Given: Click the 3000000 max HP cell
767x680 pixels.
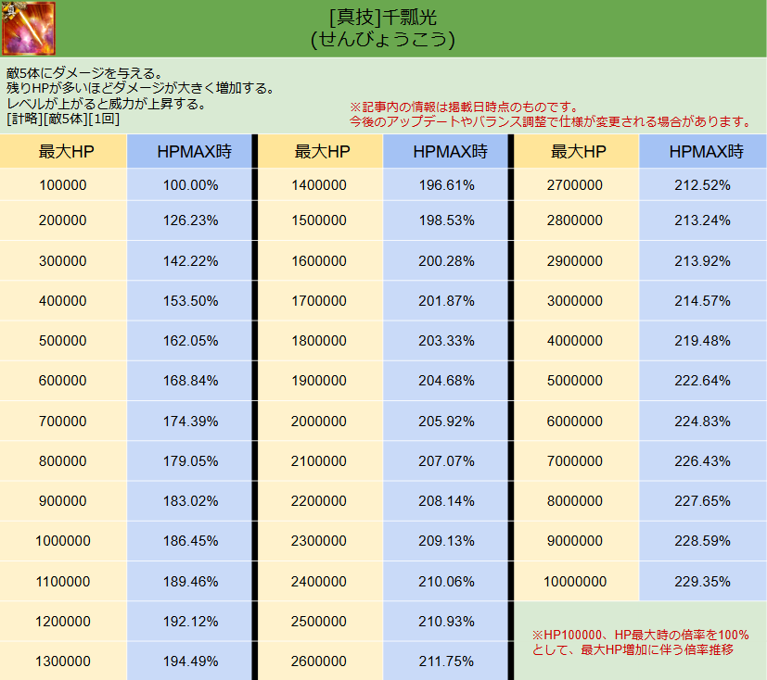Looking at the screenshot, I should [x=575, y=301].
